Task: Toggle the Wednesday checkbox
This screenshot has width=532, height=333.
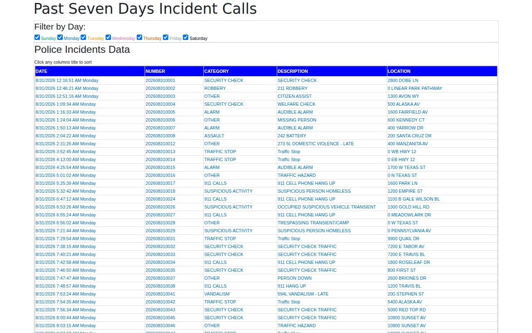Action: [x=108, y=37]
